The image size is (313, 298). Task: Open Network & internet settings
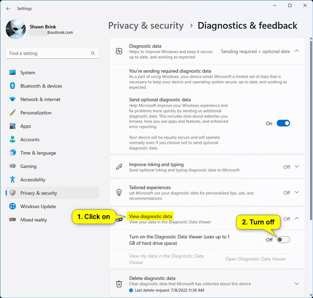pos(40,99)
